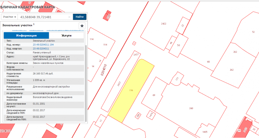This screenshot has height=138, width=259.
Task: Select the yellow highlighted parcel 194
Action: click(x=132, y=91)
